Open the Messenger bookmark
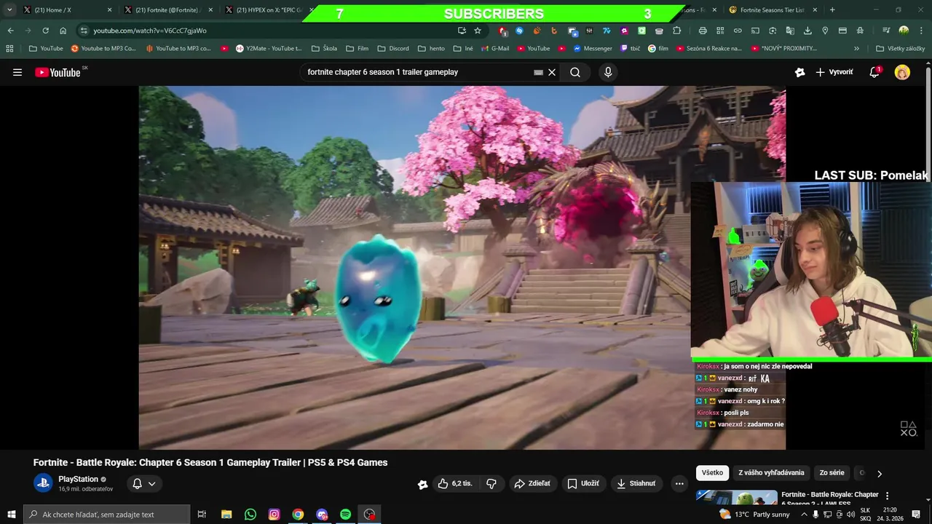 click(x=593, y=49)
